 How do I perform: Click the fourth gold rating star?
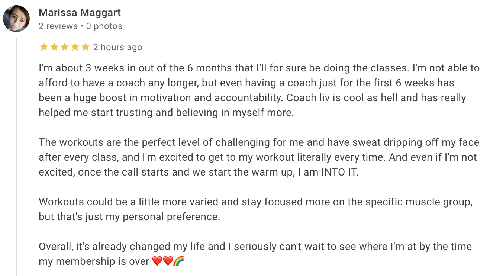[x=75, y=47]
